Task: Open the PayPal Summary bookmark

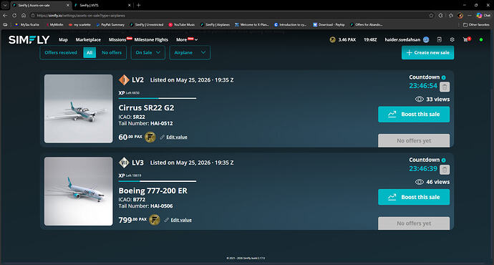Action: [x=110, y=24]
